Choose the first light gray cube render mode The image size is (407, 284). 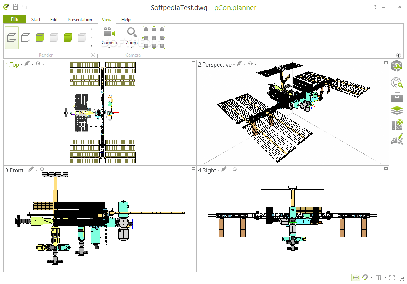click(x=54, y=38)
